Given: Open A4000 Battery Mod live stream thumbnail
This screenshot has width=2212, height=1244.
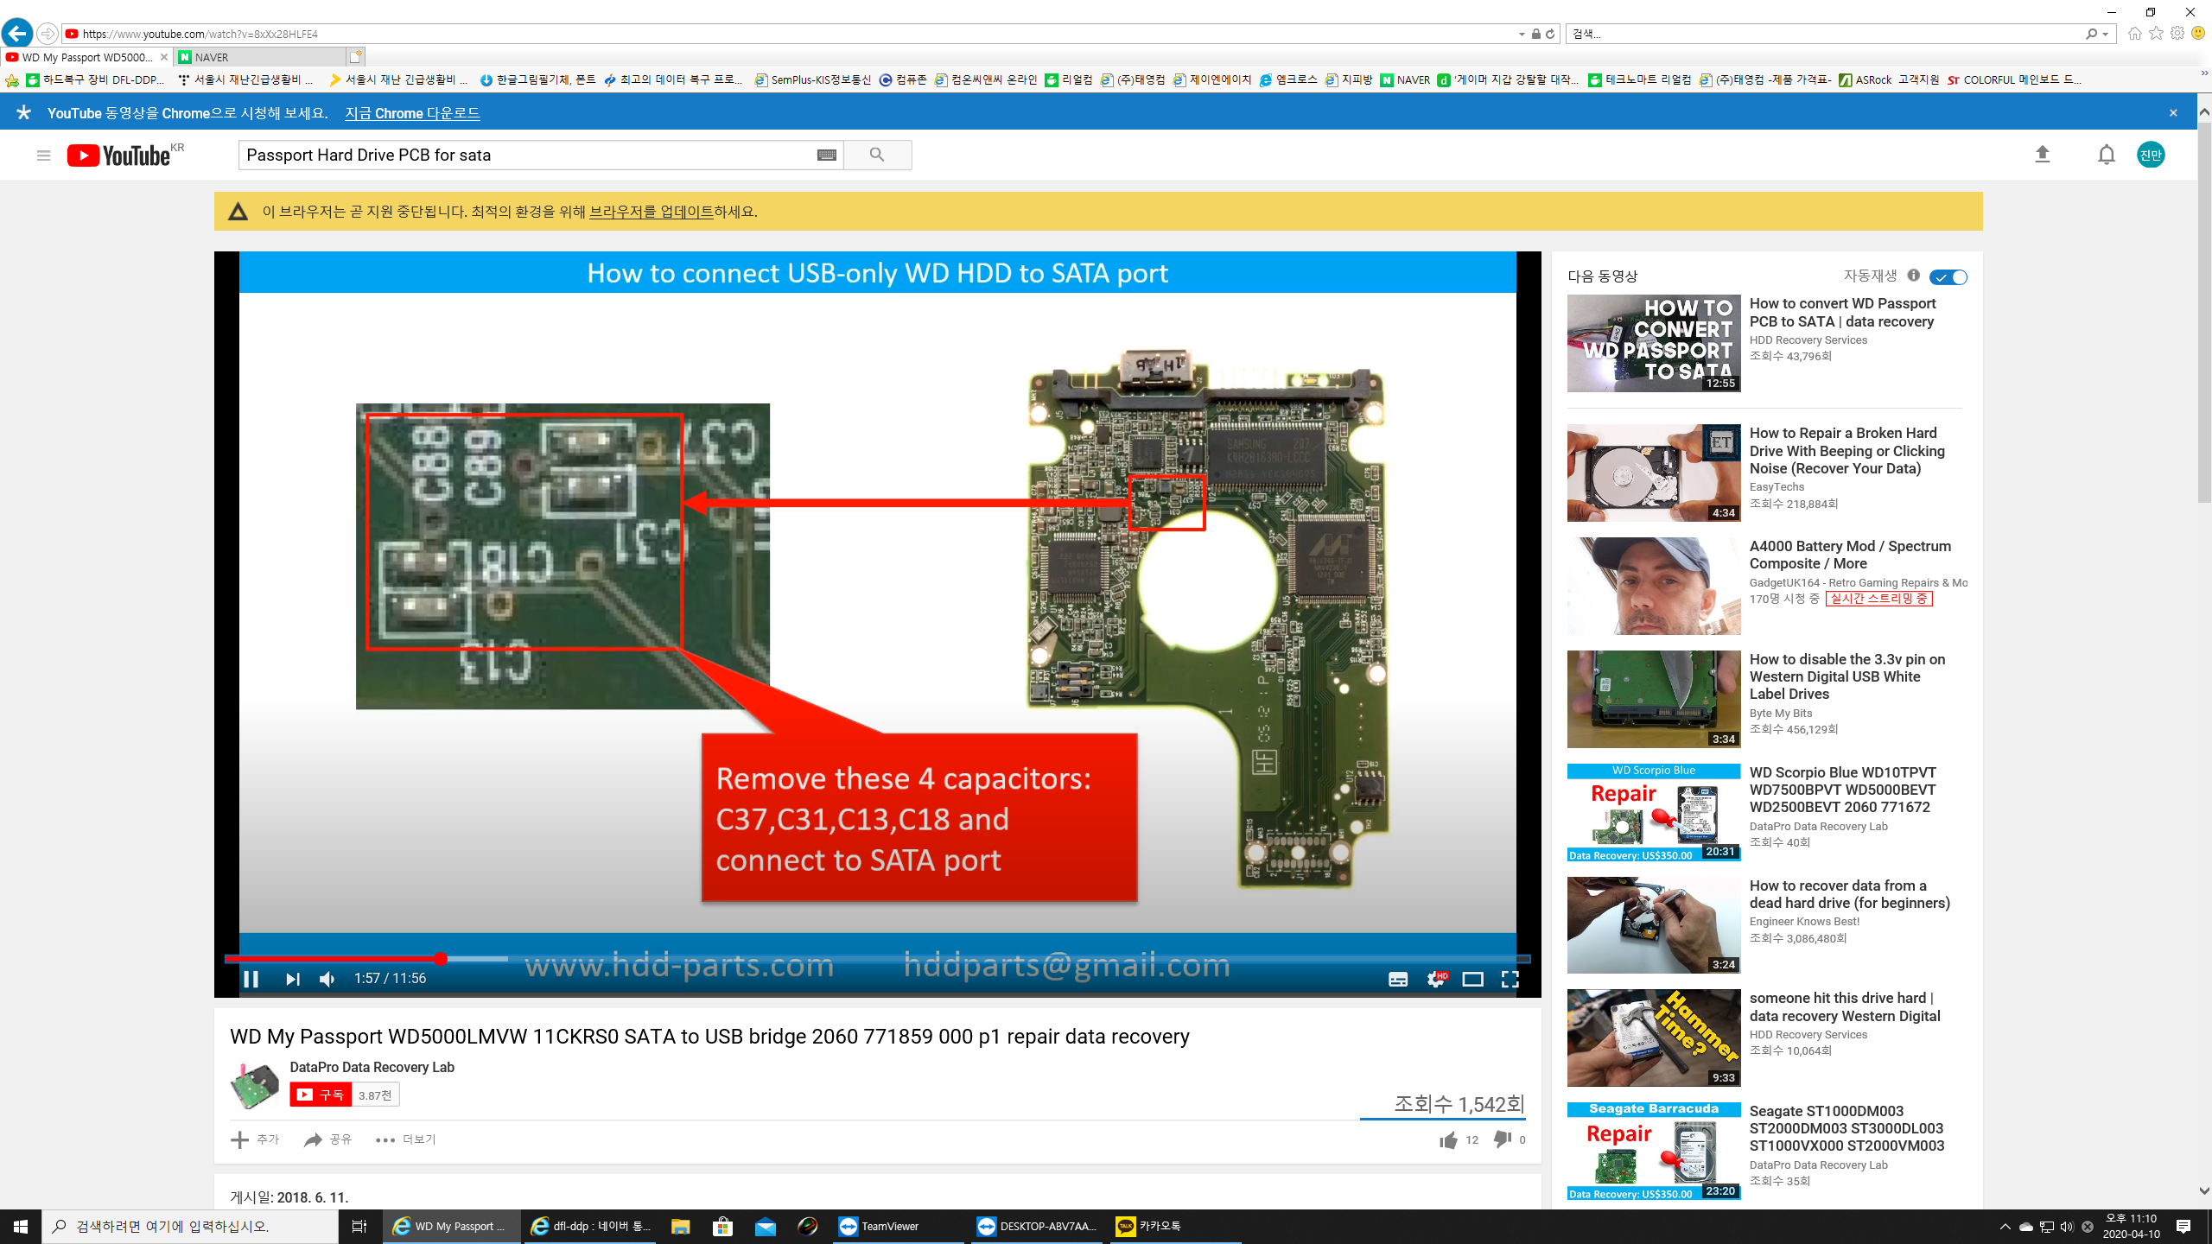Looking at the screenshot, I should pyautogui.click(x=1654, y=586).
